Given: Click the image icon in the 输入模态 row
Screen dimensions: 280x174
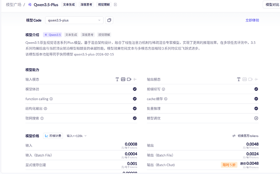Looking at the screenshot, I should click(123, 79).
